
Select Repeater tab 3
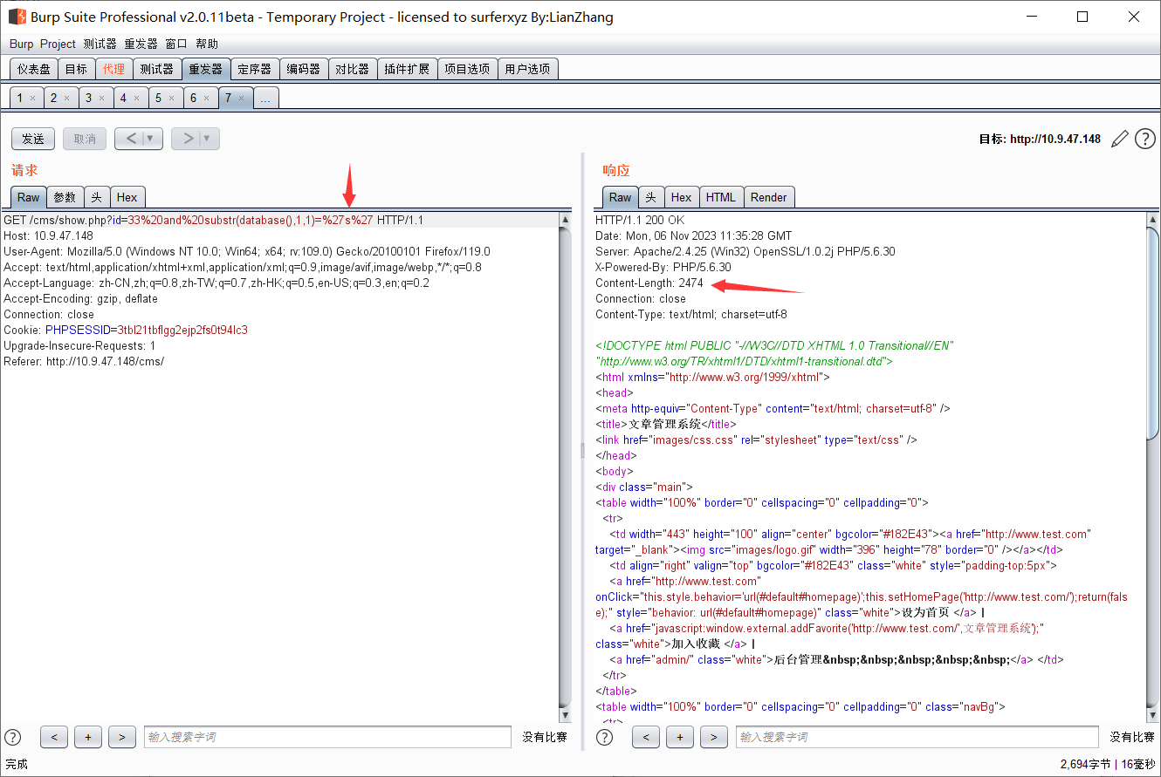point(88,98)
